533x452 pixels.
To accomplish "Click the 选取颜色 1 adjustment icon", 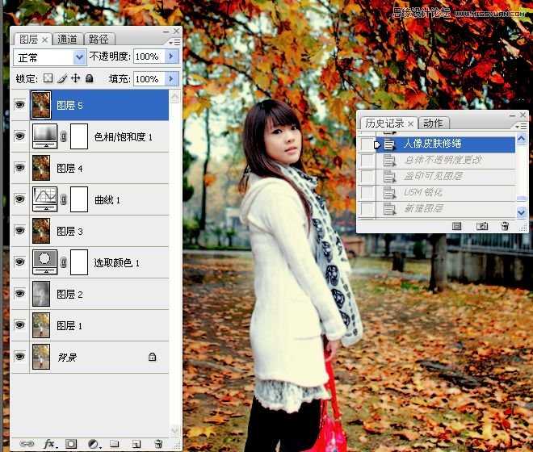I will [45, 262].
